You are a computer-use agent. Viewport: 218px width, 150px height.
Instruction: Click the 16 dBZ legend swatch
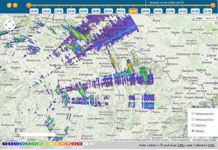[22, 144]
